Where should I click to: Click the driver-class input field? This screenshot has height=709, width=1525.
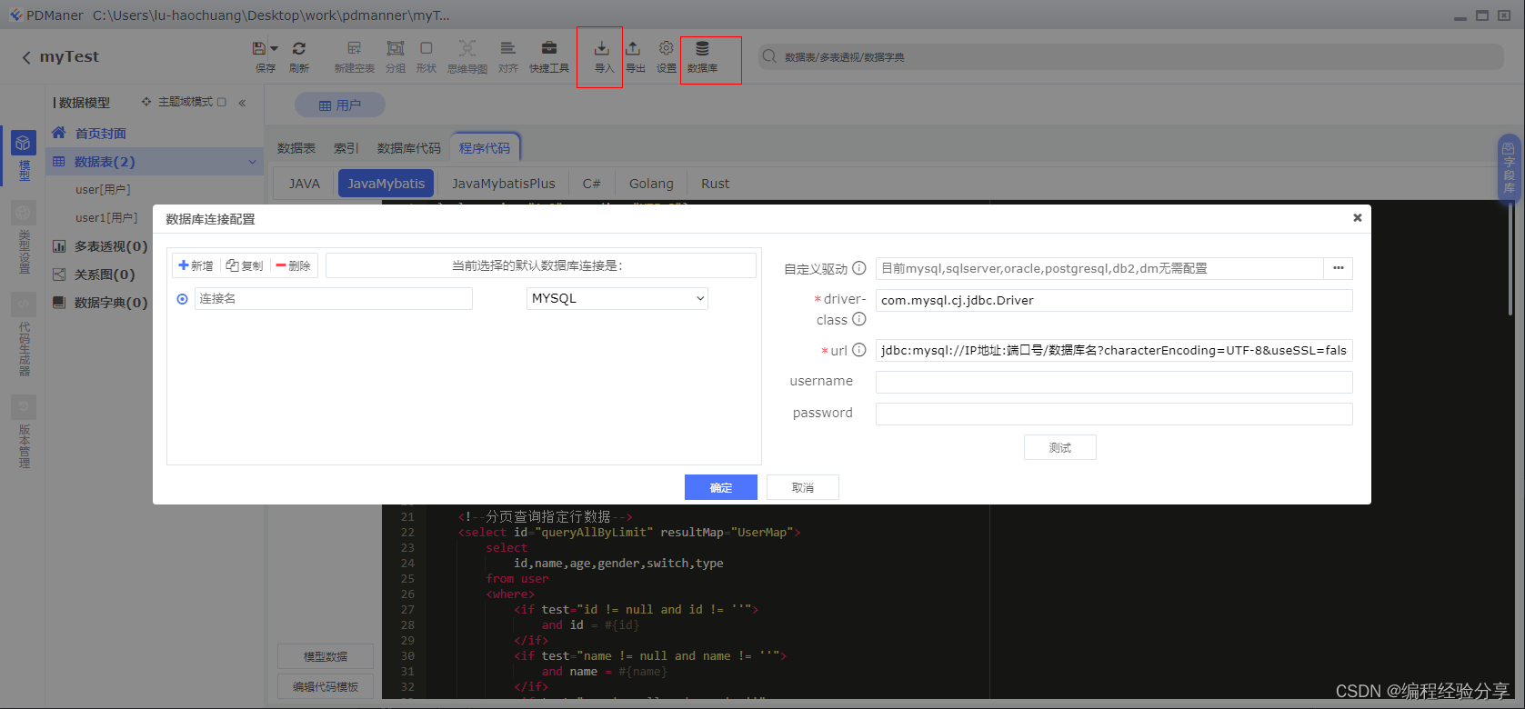[x=1114, y=301]
